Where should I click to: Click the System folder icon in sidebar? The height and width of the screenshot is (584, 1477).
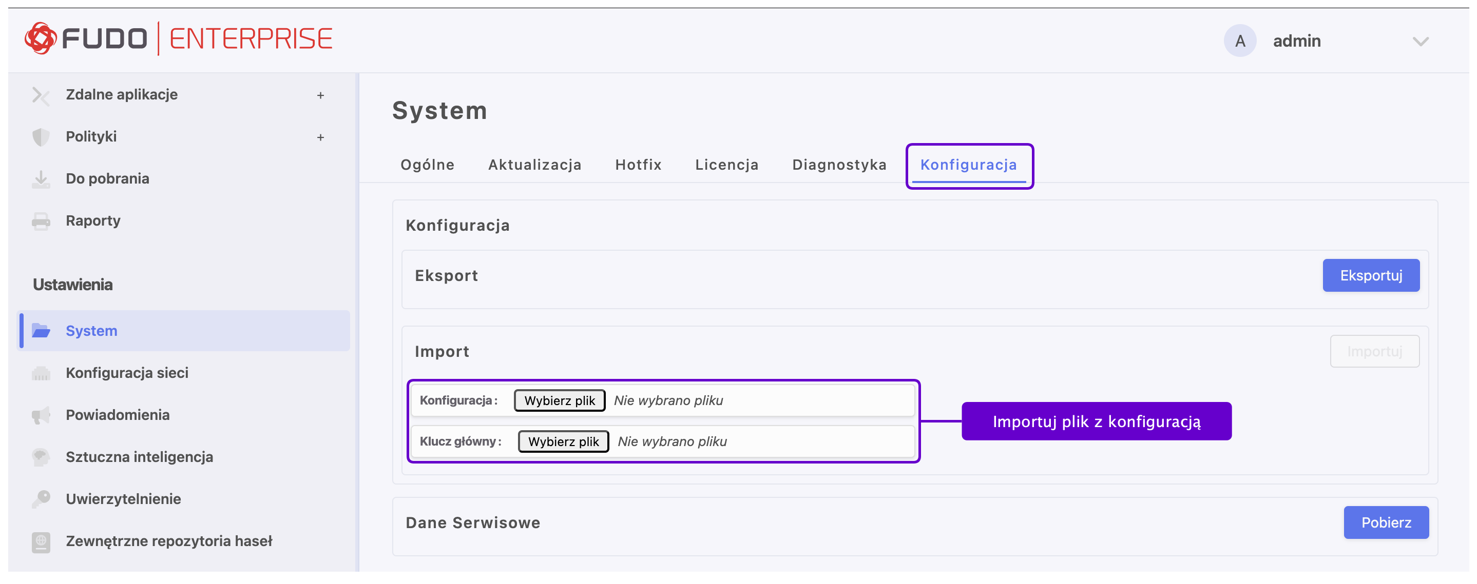click(41, 331)
